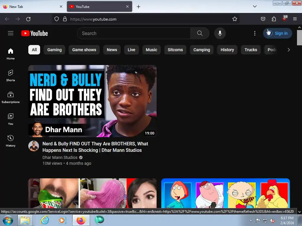Select the All filter chip
Image resolution: width=302 pixels, height=226 pixels.
[x=34, y=50]
